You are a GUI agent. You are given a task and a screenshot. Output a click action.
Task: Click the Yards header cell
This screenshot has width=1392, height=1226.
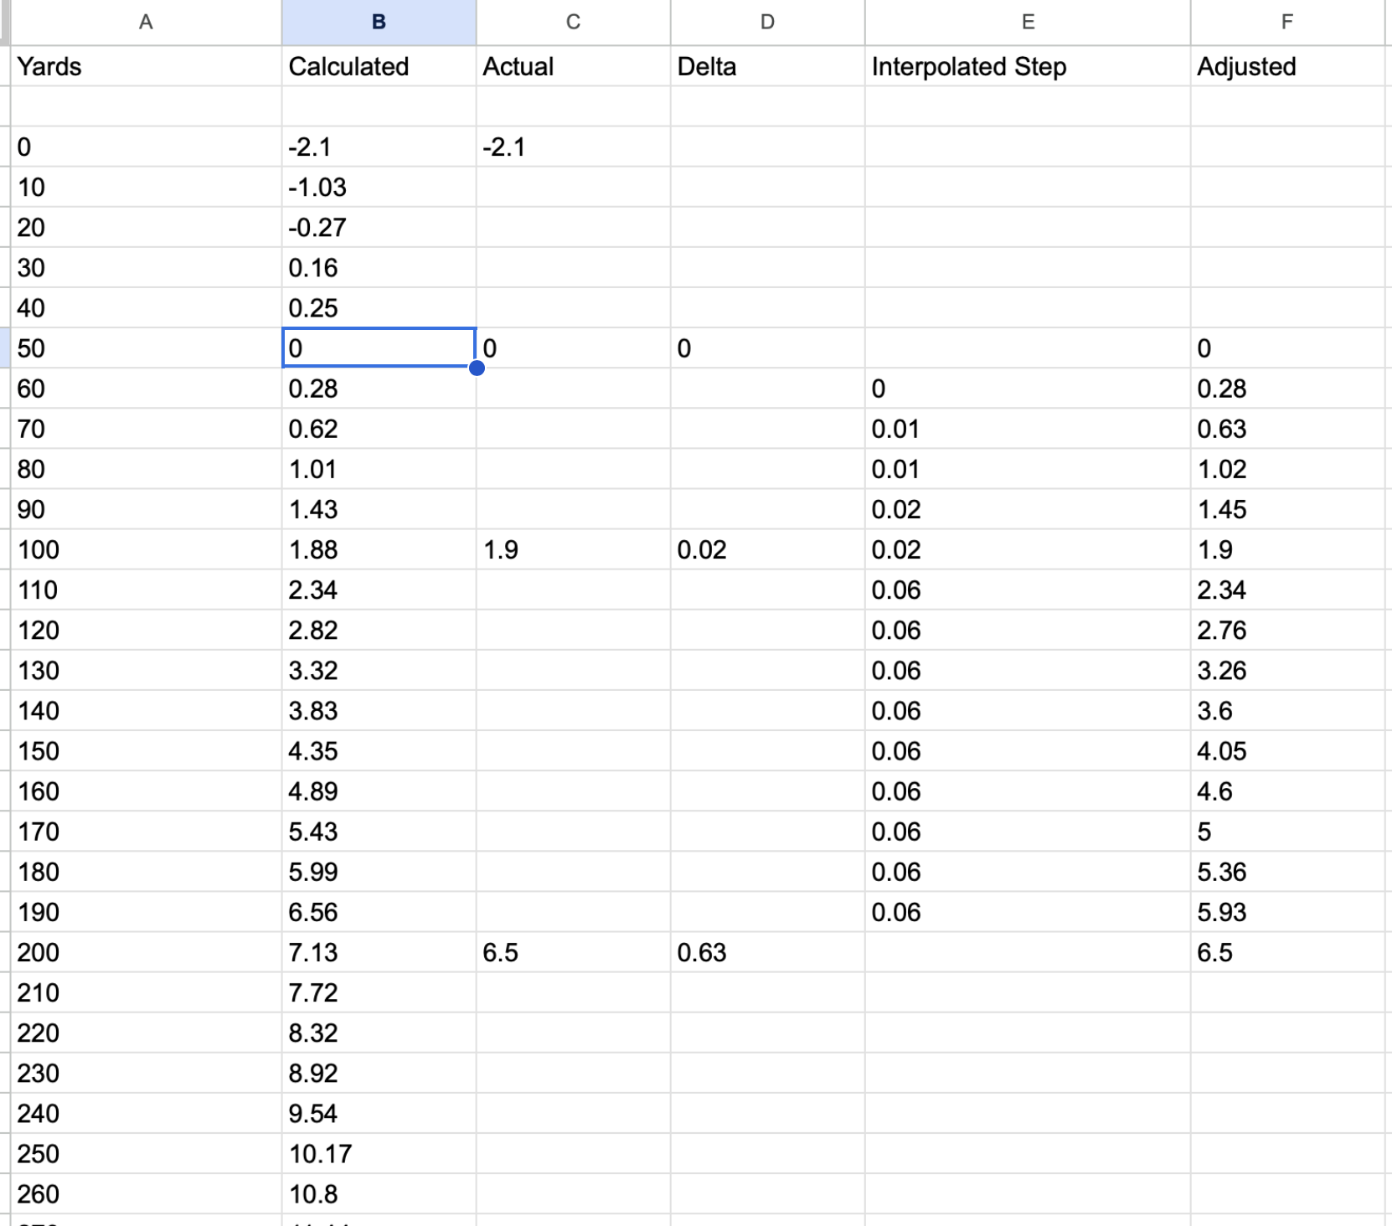[x=146, y=67]
